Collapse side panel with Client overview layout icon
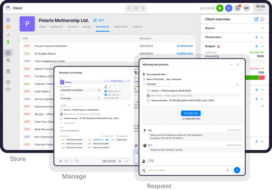The width and height of the screenshot is (272, 190). (x=262, y=19)
